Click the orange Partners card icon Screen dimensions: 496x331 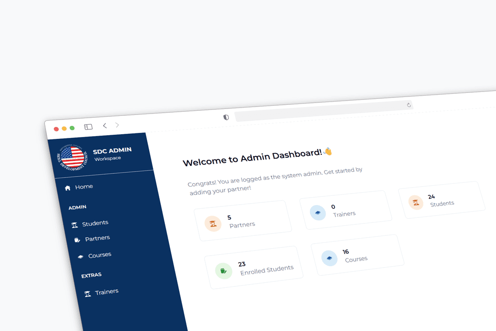(x=213, y=223)
